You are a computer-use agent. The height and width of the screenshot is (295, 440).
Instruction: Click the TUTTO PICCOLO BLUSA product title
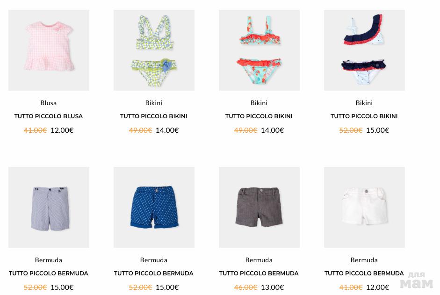point(49,116)
